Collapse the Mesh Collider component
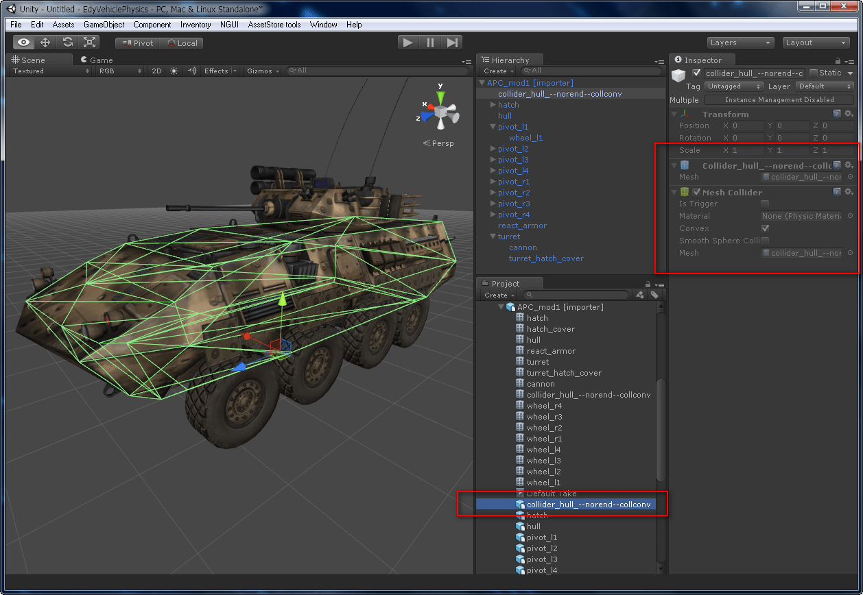863x595 pixels. pos(674,192)
